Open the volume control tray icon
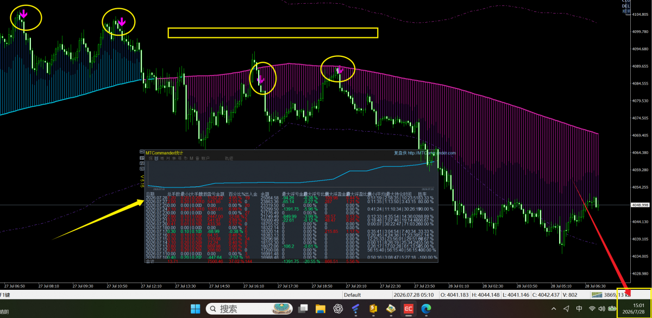652x318 pixels. pyautogui.click(x=602, y=309)
